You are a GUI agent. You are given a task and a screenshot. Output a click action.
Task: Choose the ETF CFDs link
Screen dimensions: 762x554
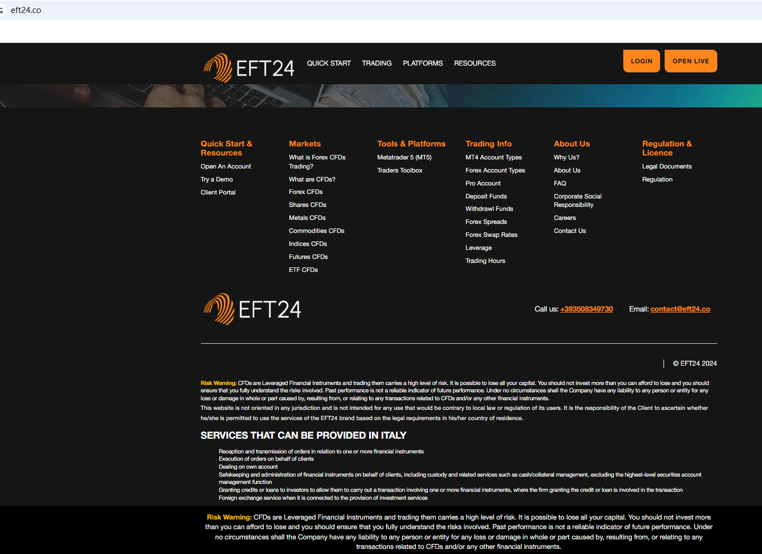[303, 270]
